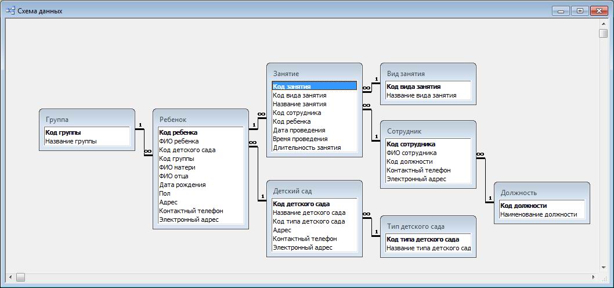This screenshot has width=614, height=288.
Task: Close the Схема данных window
Action: point(598,10)
